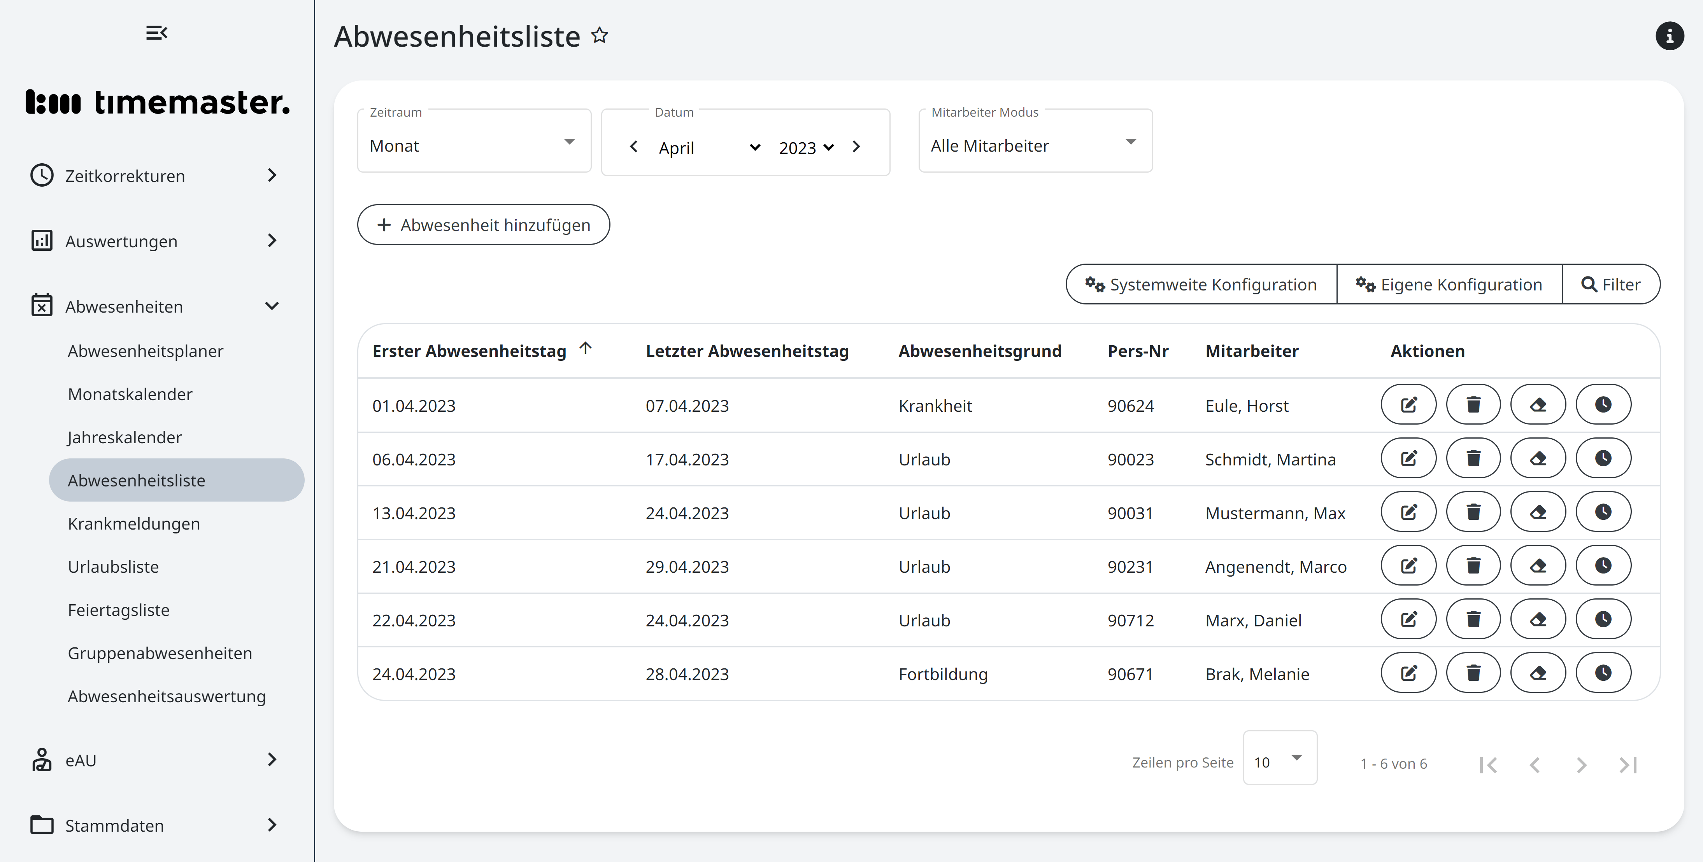Screen dimensions: 1703x862
Task: Mark Abwesenheitsliste as favorite with star icon
Action: coord(599,35)
